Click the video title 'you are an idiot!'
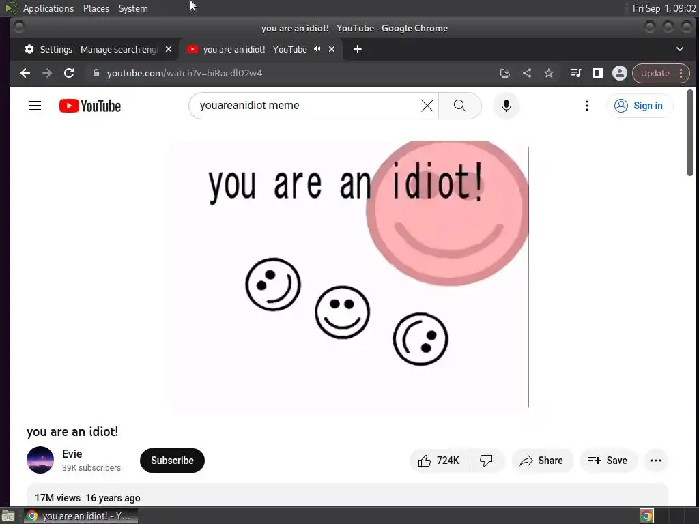This screenshot has height=524, width=699. (x=72, y=431)
